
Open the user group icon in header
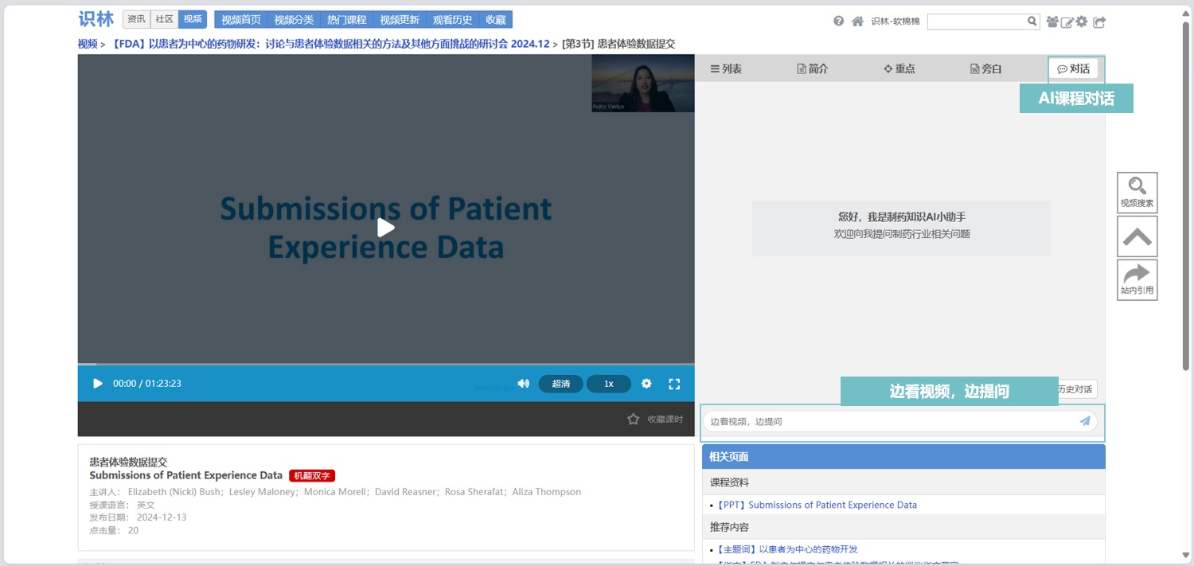[x=1052, y=22]
